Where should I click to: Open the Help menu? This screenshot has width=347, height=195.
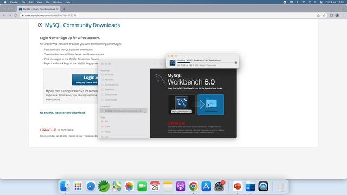68,2
